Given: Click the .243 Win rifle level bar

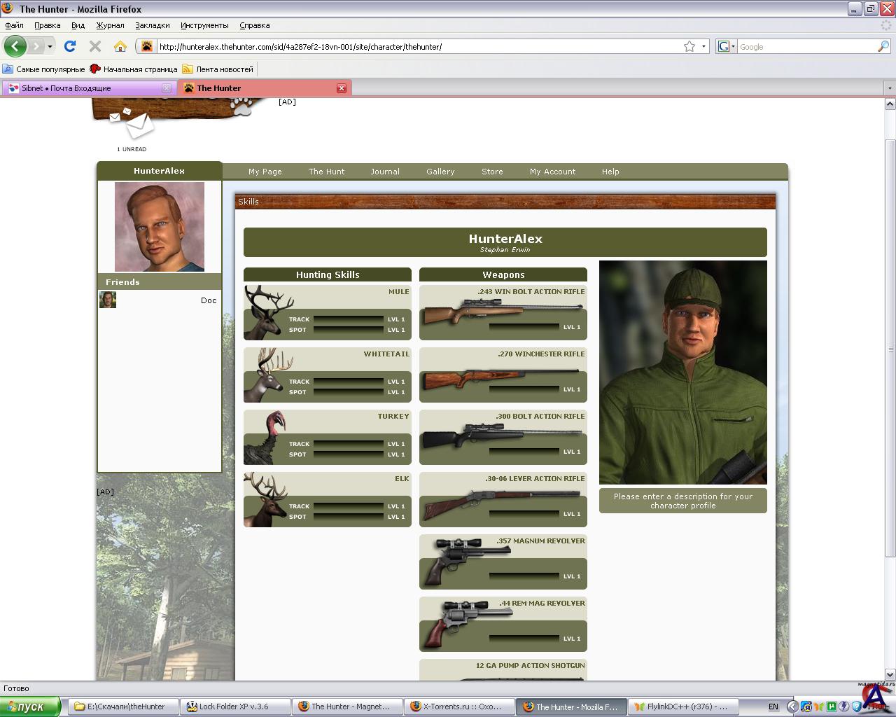Looking at the screenshot, I should (x=524, y=327).
